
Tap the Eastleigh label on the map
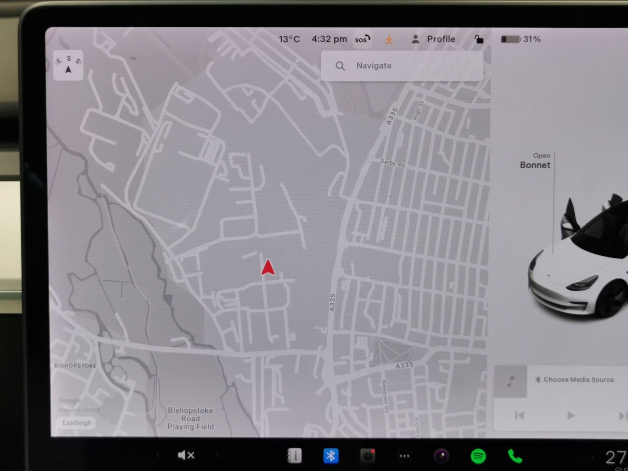[77, 423]
